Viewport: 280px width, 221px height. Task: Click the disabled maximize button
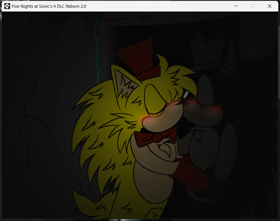pos(253,6)
